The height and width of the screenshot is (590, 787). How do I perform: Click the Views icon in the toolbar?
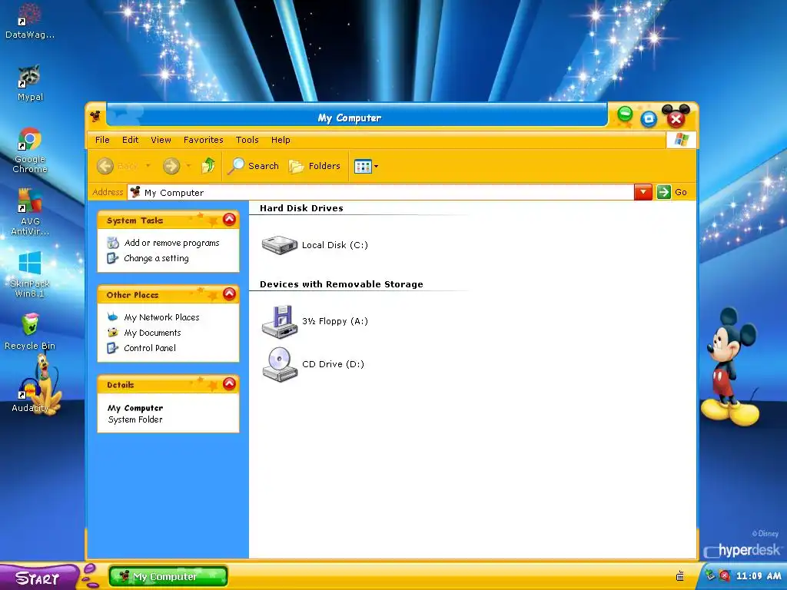click(363, 166)
